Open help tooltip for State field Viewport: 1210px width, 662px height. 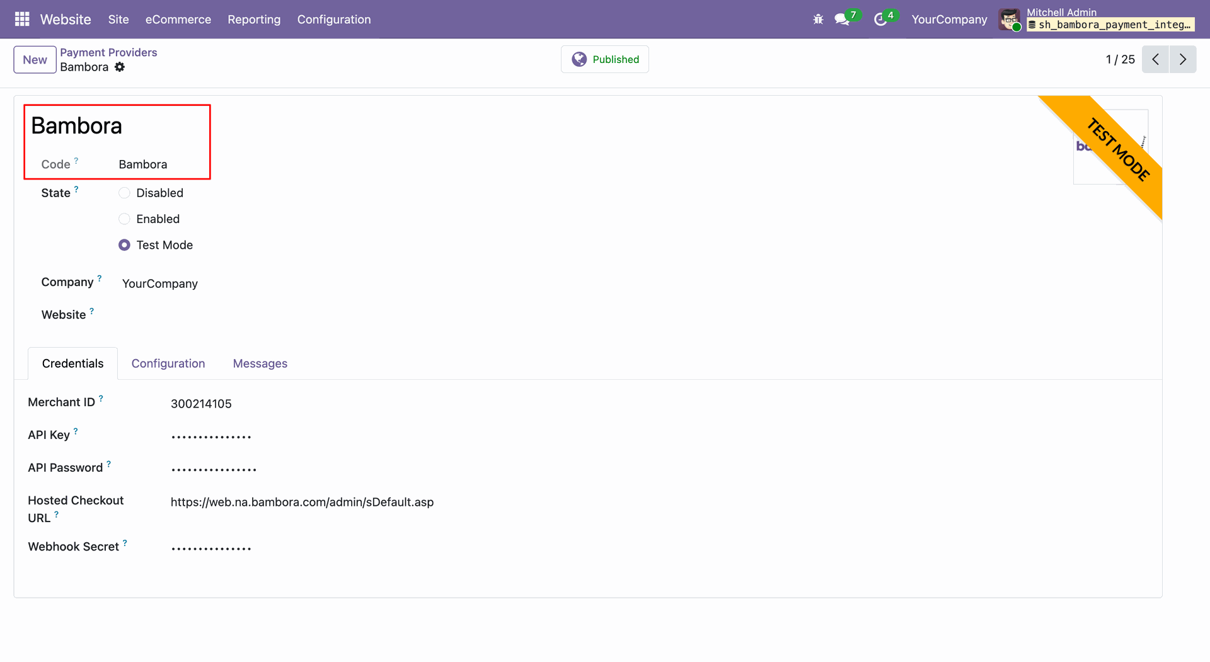(76, 189)
